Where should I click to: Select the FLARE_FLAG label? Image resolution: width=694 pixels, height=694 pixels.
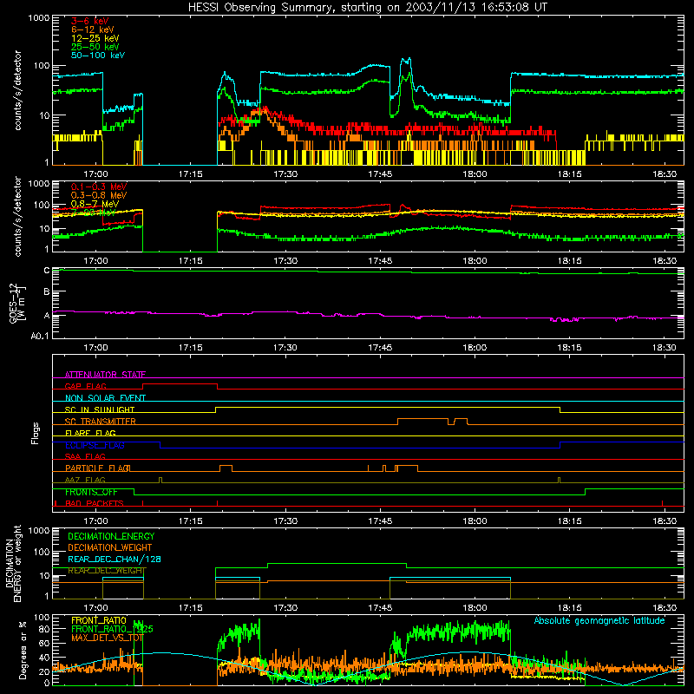click(x=90, y=433)
